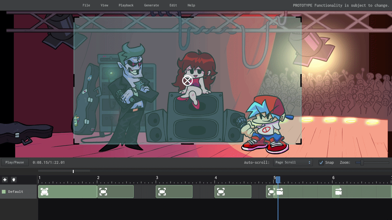Toggle the Default track green color box
This screenshot has height=220, width=392.
[4, 192]
